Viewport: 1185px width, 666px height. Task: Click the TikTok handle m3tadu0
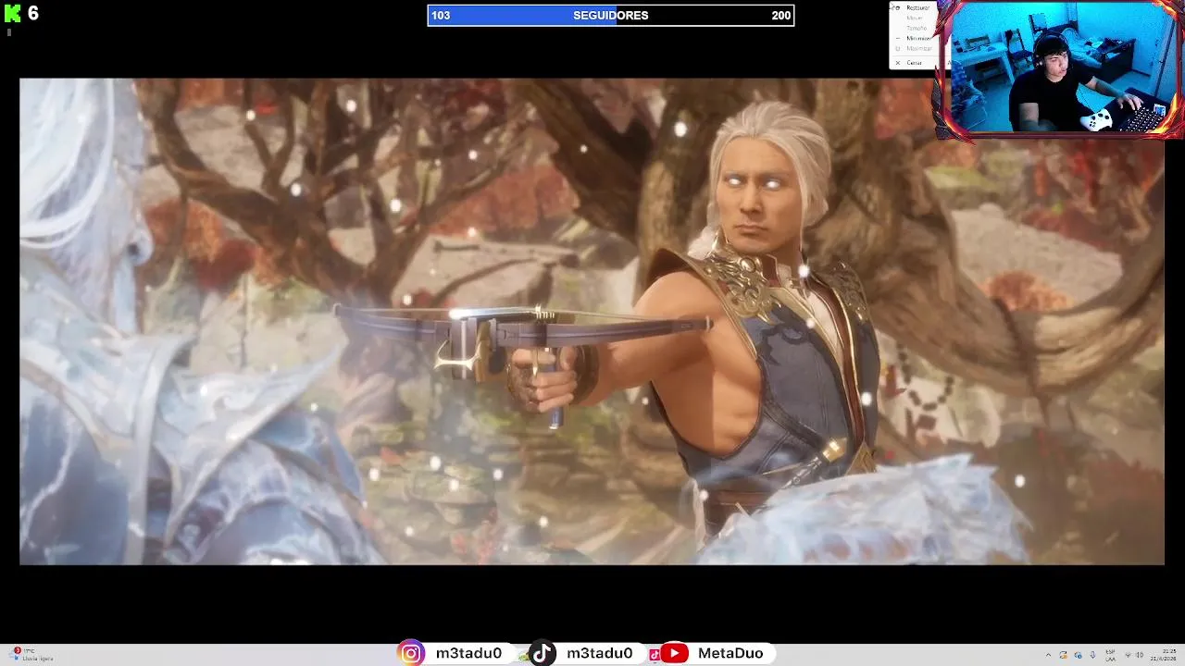click(599, 653)
